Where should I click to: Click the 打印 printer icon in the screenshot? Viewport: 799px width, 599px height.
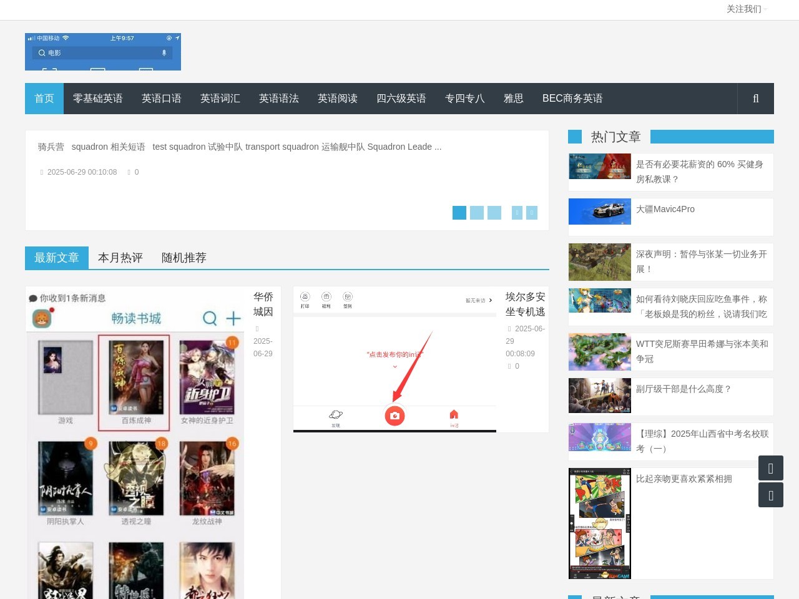305,296
